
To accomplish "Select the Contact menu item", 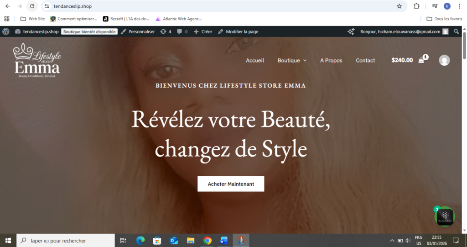I will (x=365, y=60).
